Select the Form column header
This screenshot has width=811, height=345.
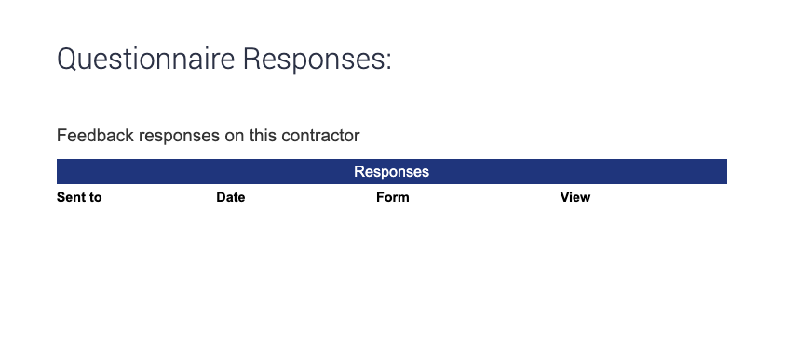[x=393, y=197]
